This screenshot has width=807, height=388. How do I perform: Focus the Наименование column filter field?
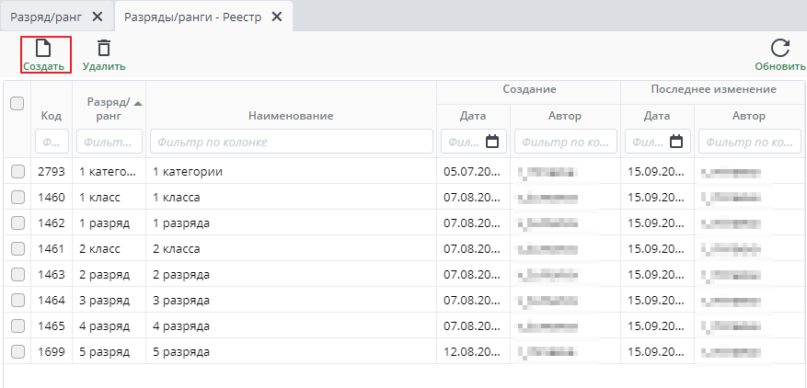tap(290, 142)
